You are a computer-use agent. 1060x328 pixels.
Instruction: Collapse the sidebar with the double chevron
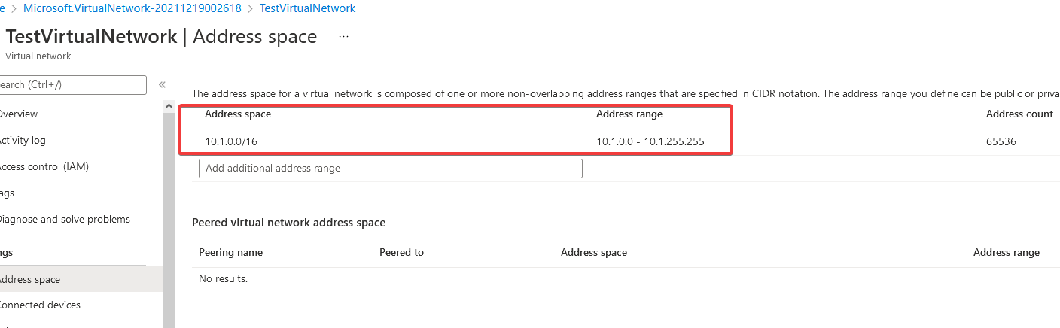click(162, 85)
